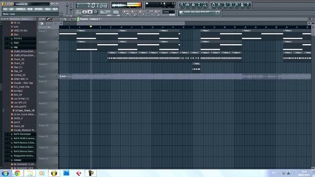315x177 pixels.
Task: Expand the PISTAS browser folder
Action: pyautogui.click(x=20, y=38)
